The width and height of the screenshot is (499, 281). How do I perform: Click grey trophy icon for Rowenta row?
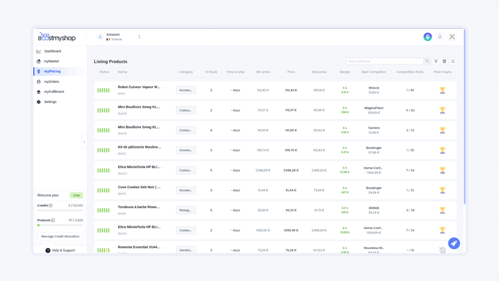click(442, 250)
